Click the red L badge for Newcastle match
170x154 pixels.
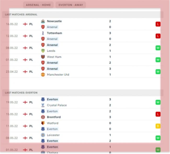coord(158,24)
